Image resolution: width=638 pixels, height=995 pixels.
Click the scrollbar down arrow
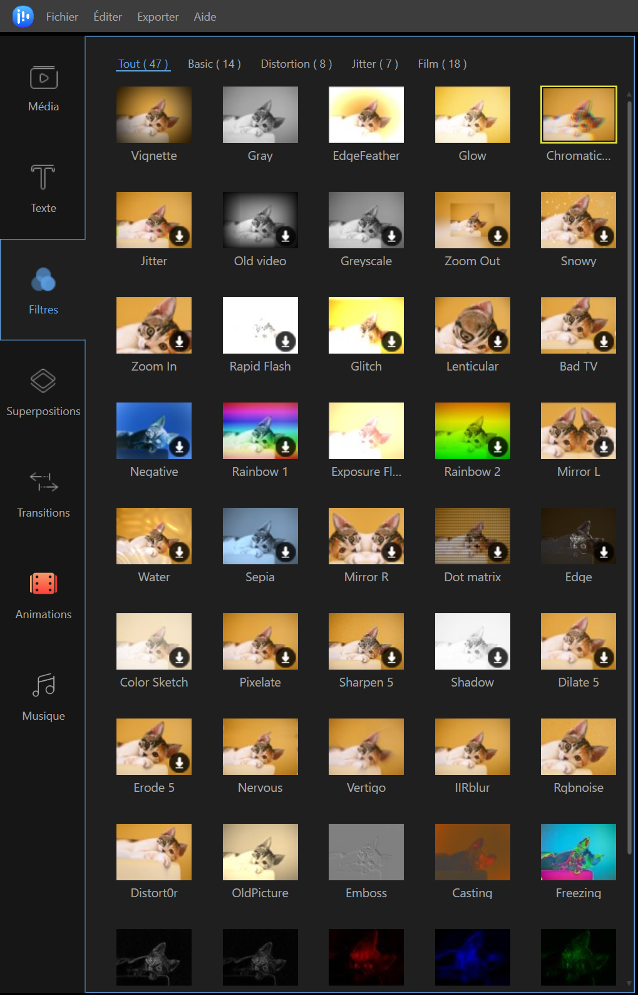point(629,984)
